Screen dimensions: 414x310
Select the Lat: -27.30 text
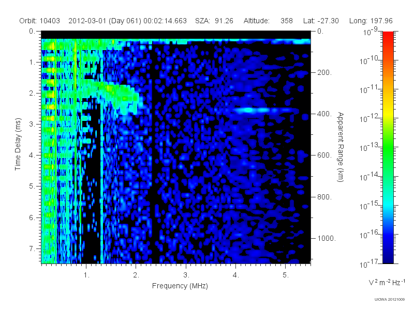pyautogui.click(x=321, y=21)
